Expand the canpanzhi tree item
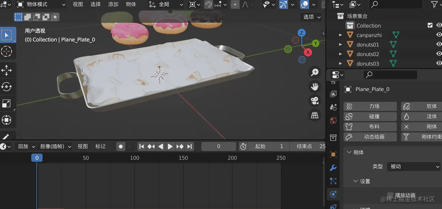This screenshot has width=442, height=209. pyautogui.click(x=340, y=35)
